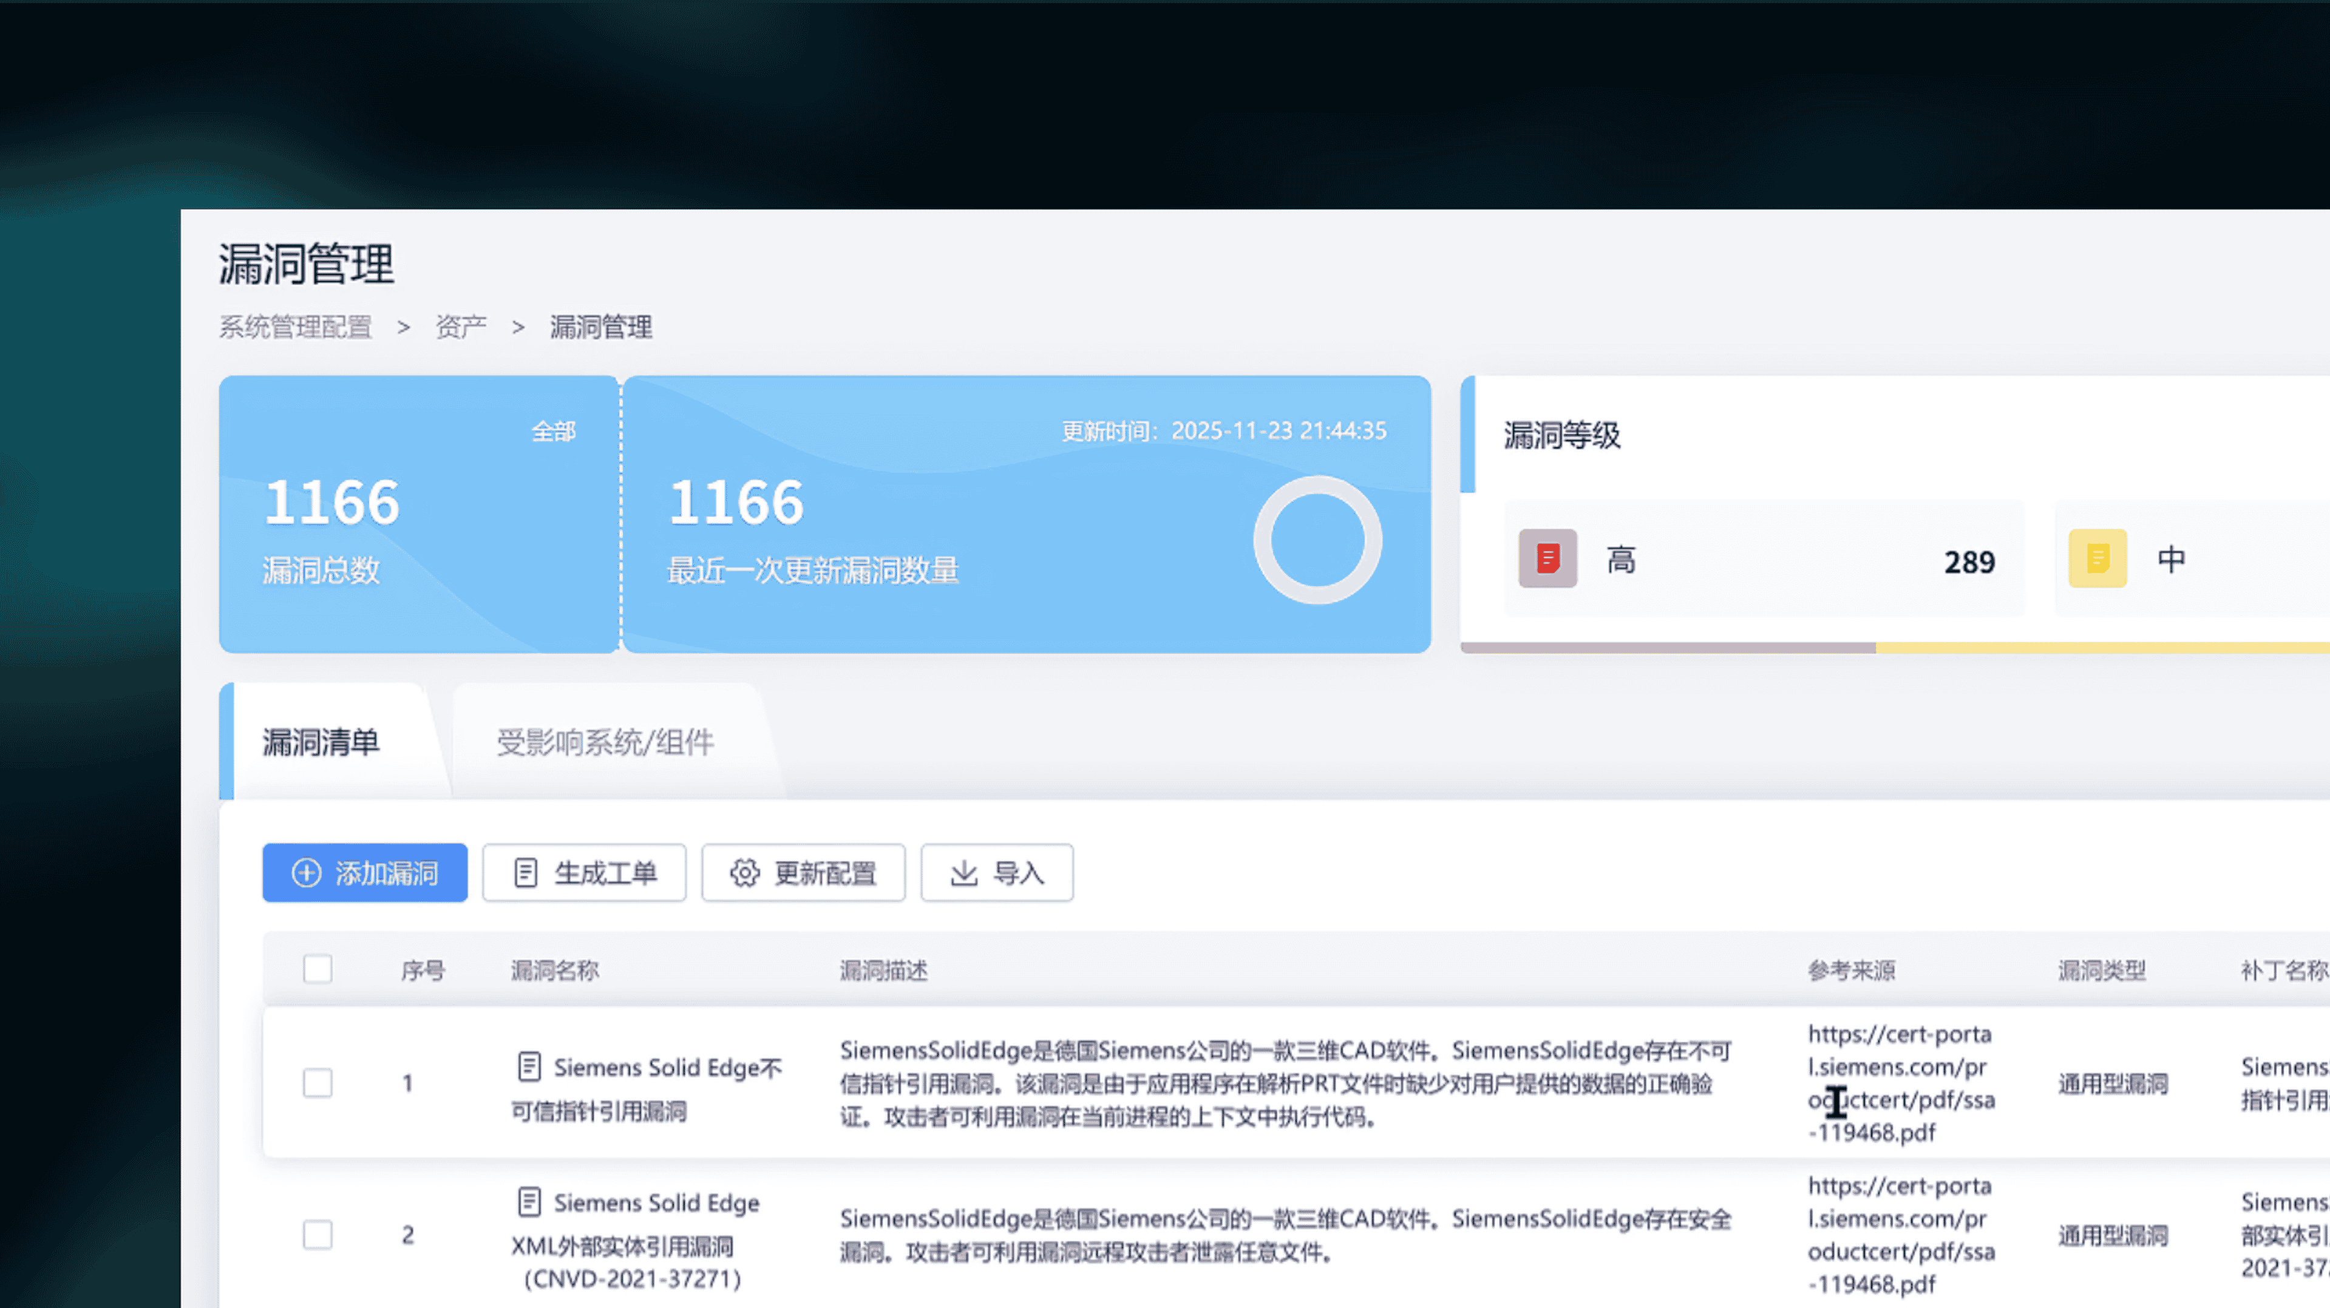Image resolution: width=2330 pixels, height=1308 pixels.
Task: Click the 生成工单 button
Action: pyautogui.click(x=584, y=873)
